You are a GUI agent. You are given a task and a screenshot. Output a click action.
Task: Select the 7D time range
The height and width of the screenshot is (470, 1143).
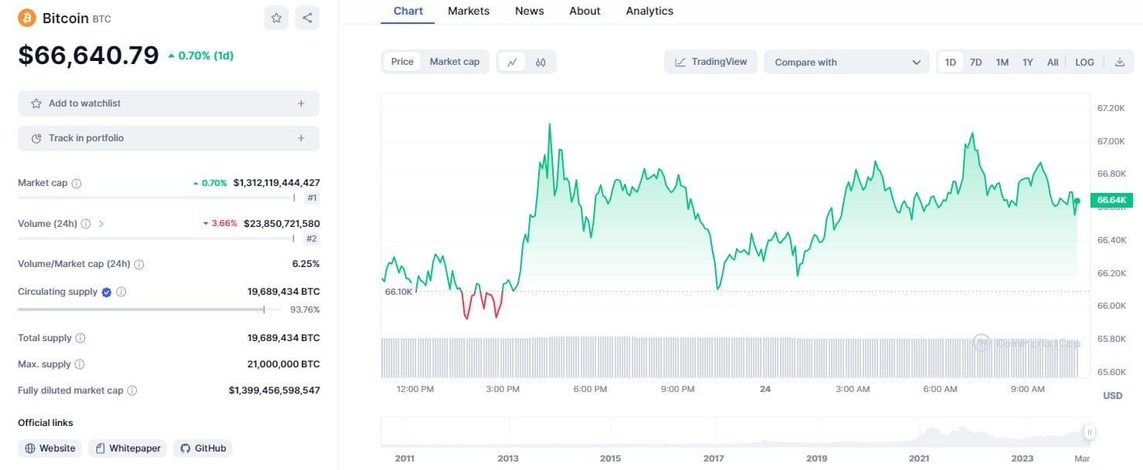click(x=976, y=62)
